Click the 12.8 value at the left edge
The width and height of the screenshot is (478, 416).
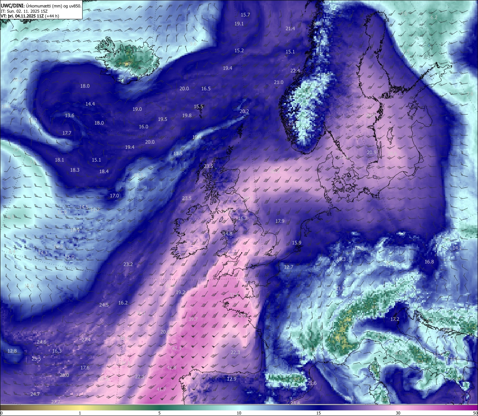(x=12, y=351)
